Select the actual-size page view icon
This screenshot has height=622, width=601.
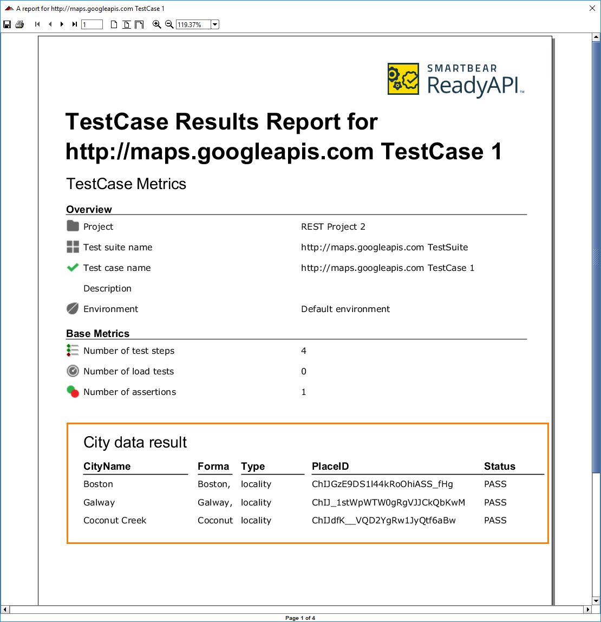pos(113,24)
